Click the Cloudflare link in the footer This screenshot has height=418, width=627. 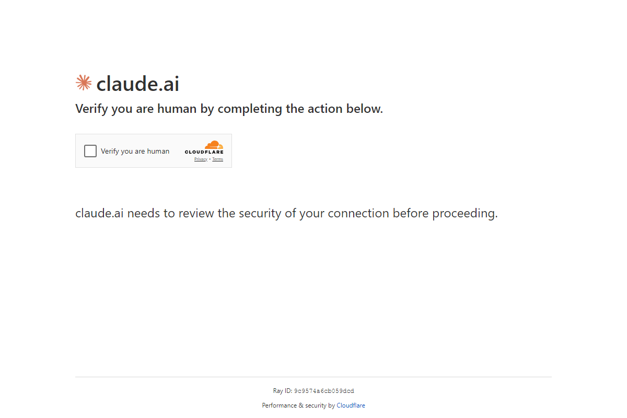[351, 405]
